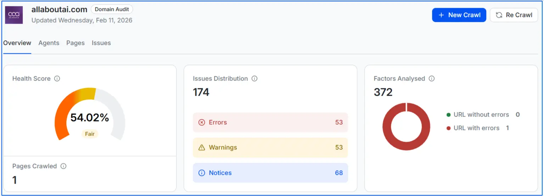The height and width of the screenshot is (196, 544).
Task: Click the Issues Distribution info icon
Action: (x=254, y=78)
